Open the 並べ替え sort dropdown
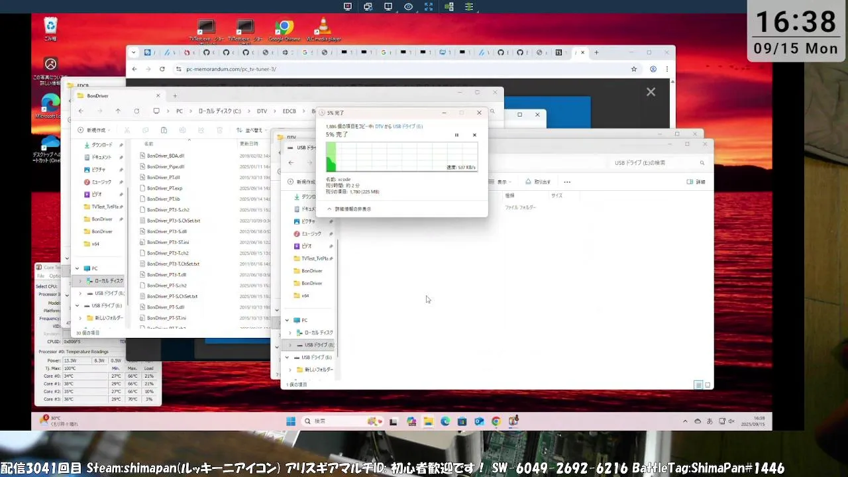Viewport: 848px width, 477px height. (x=250, y=131)
